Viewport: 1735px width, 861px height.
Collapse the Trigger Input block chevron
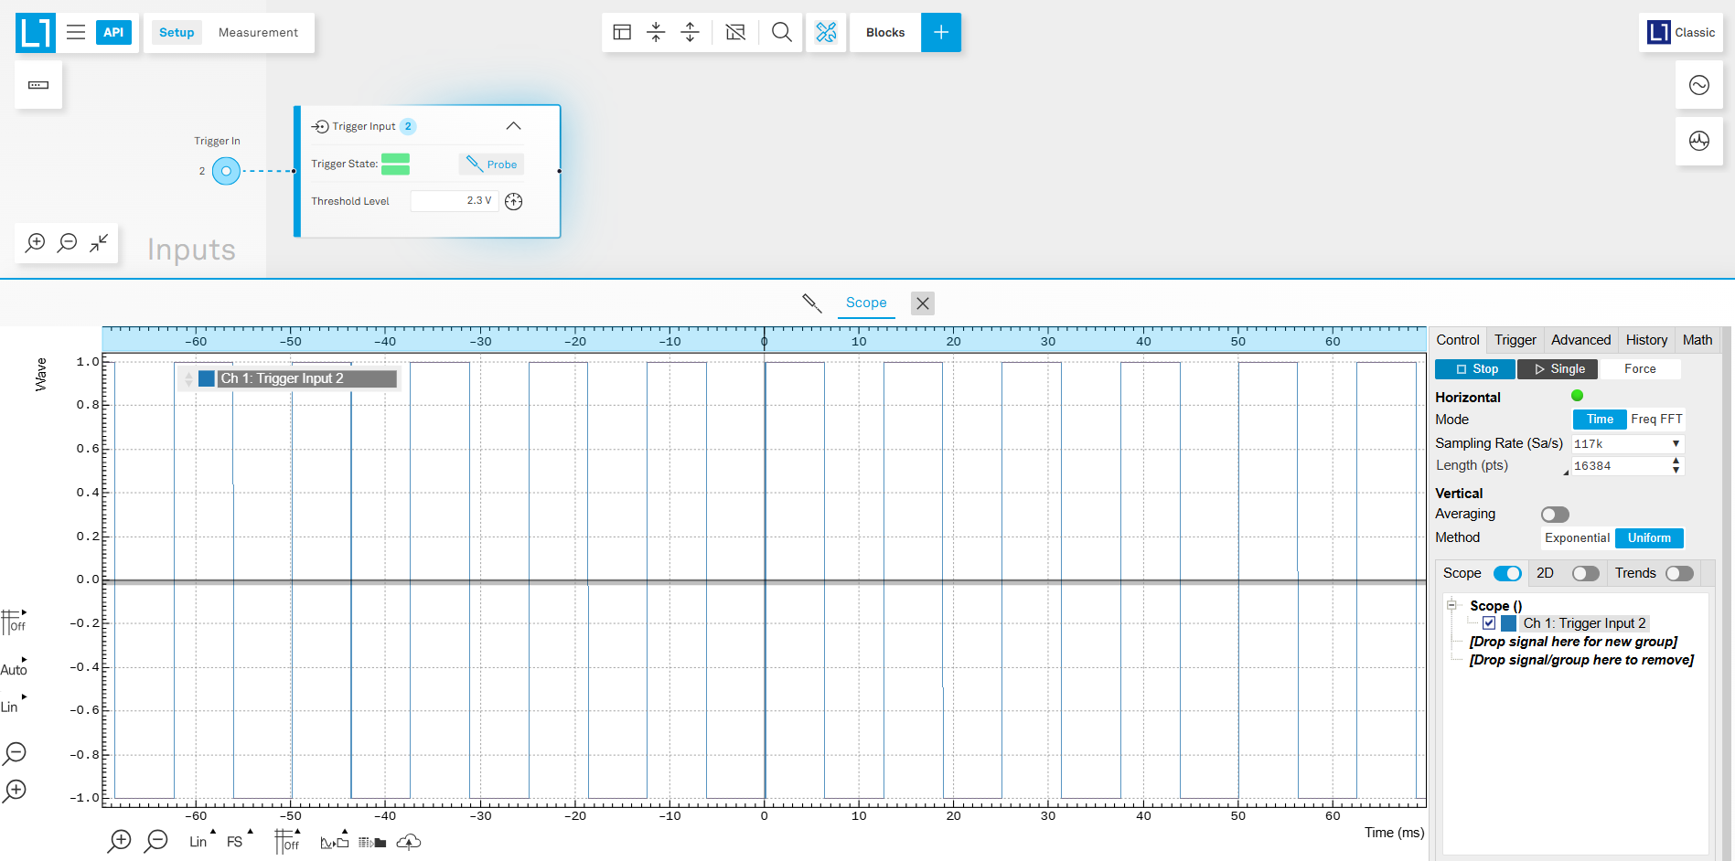(513, 126)
